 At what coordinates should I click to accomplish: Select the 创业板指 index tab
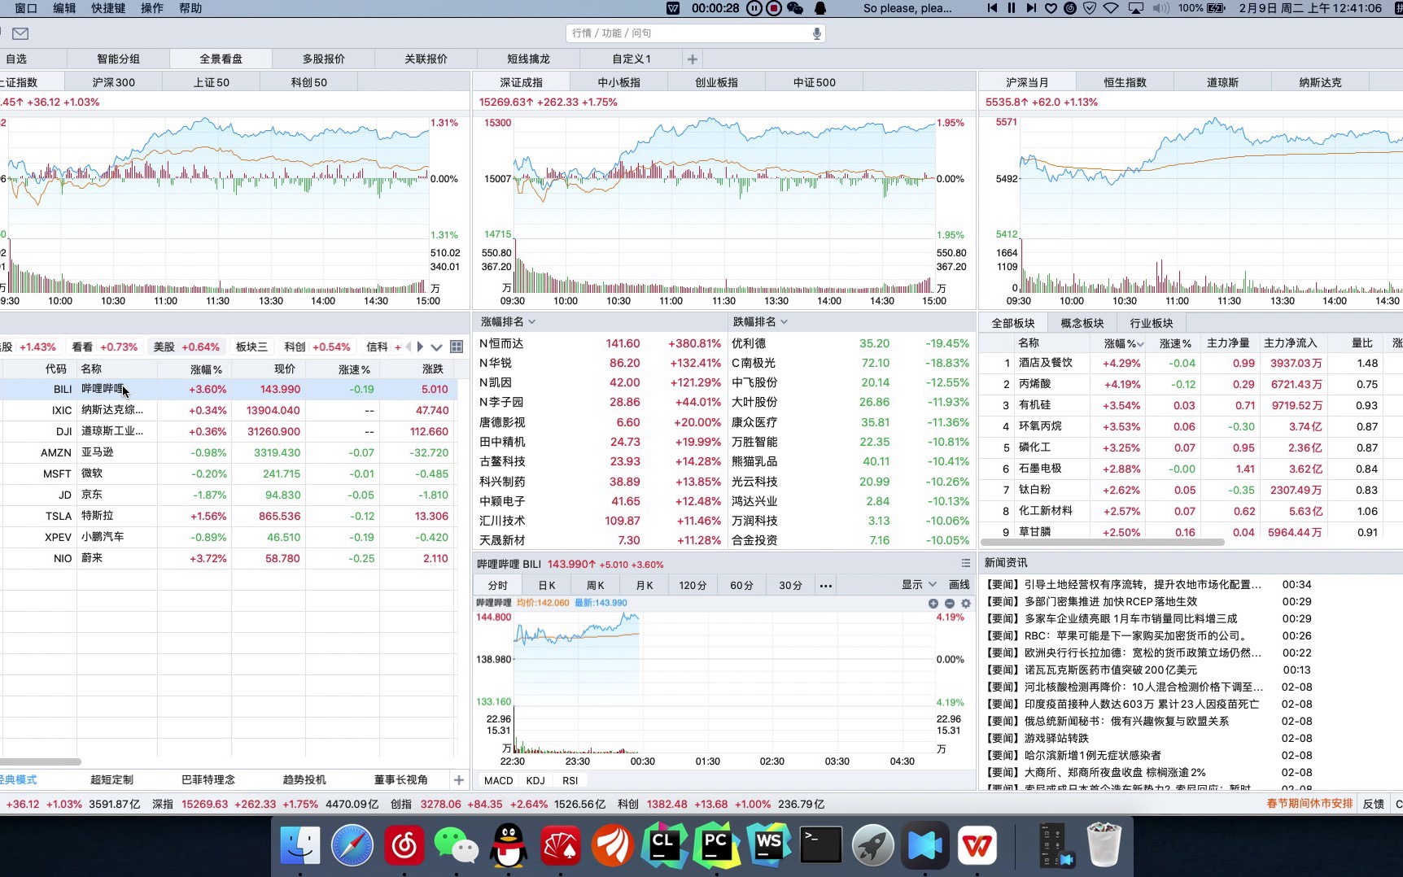pos(717,82)
